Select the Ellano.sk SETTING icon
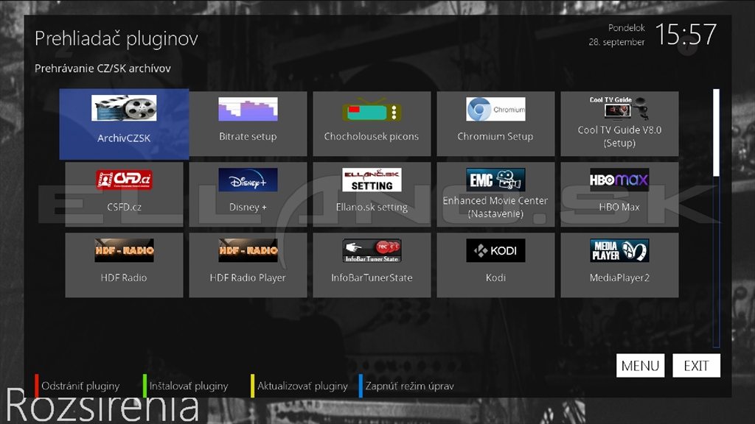 pos(372,180)
